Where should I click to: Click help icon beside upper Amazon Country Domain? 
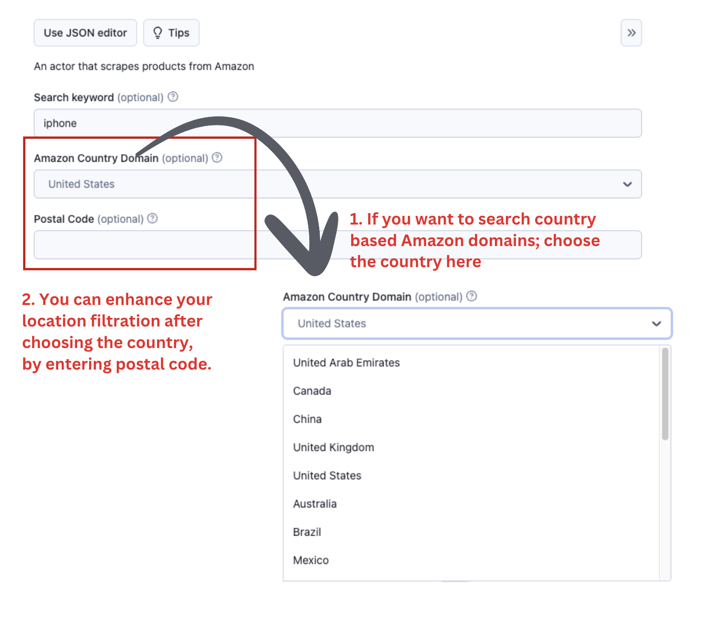click(217, 158)
